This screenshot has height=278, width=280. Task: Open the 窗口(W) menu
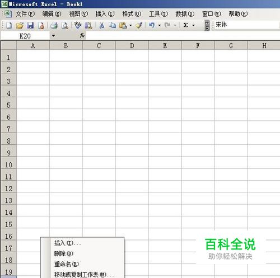point(212,14)
